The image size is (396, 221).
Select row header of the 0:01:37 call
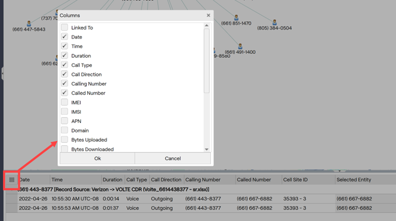12,208
